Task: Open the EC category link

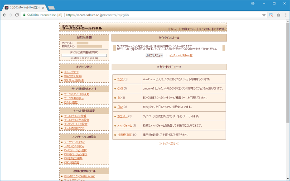Action: 119,98
